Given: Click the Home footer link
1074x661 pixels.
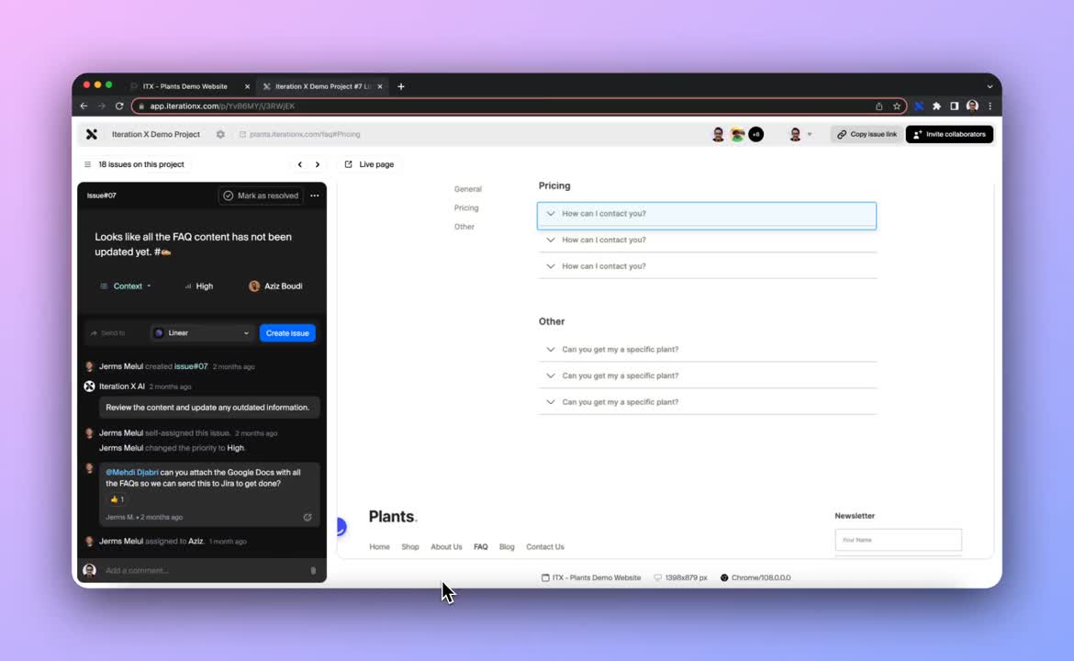Looking at the screenshot, I should pyautogui.click(x=379, y=546).
